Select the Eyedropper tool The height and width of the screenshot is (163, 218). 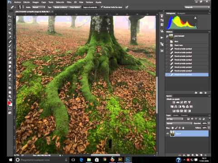10,37
